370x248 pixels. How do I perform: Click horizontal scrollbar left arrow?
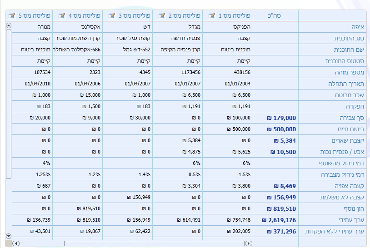point(16,243)
